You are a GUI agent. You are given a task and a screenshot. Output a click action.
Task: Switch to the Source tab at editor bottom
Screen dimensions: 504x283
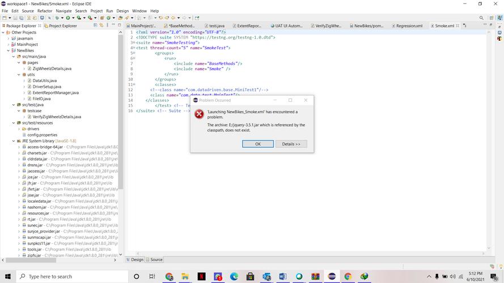click(x=156, y=260)
